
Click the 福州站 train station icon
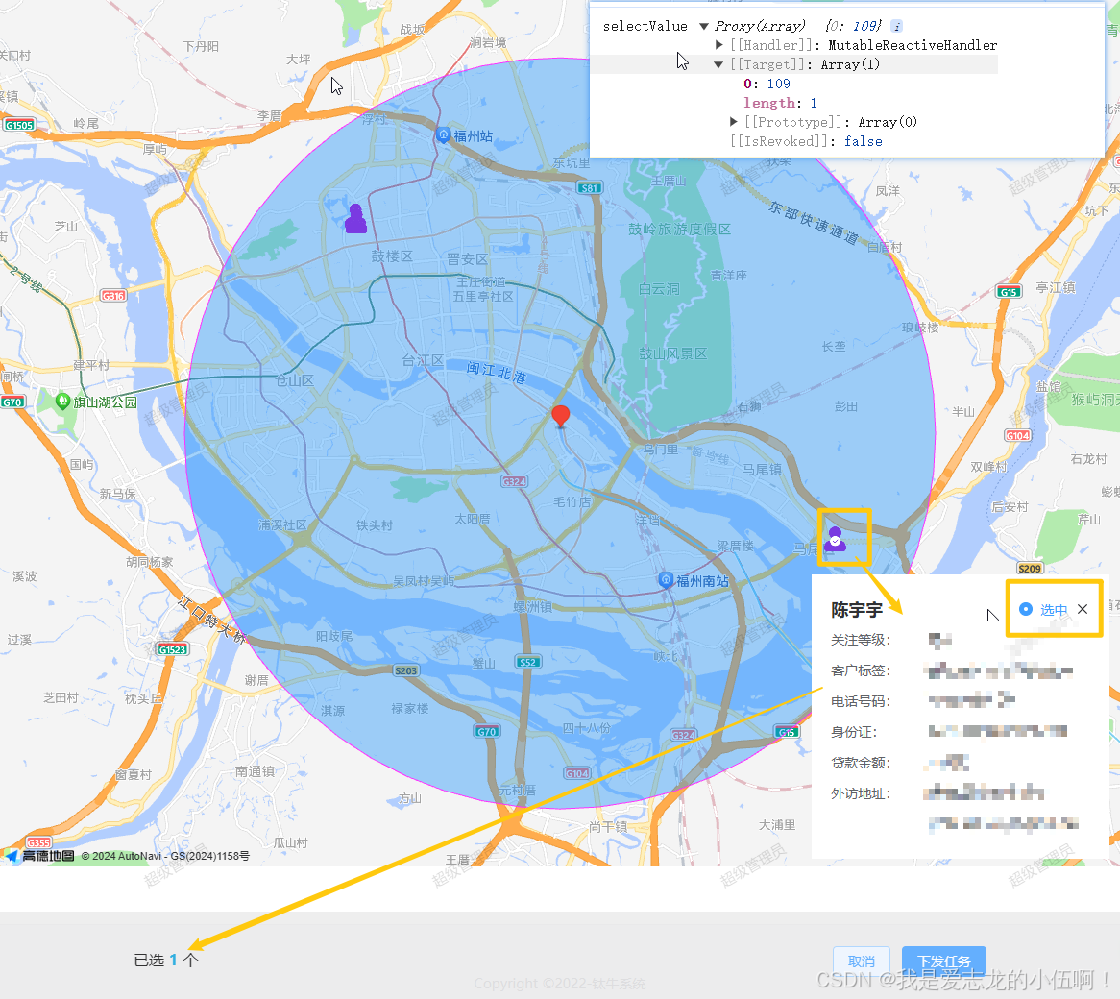tap(443, 135)
